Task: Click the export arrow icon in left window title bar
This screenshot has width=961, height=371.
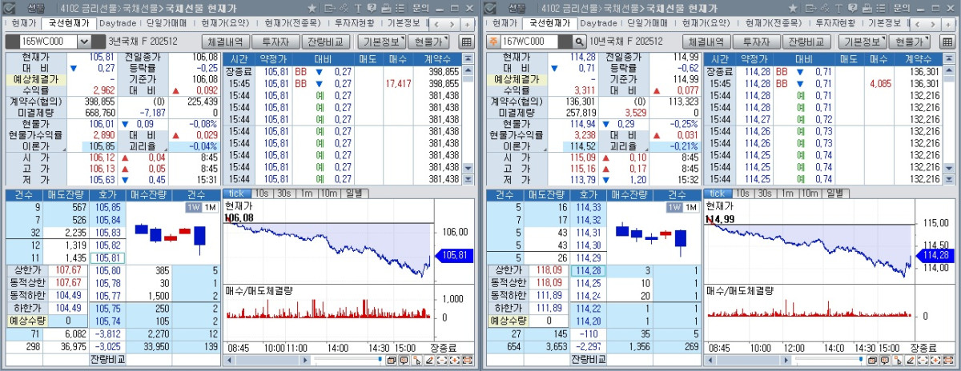Action: [x=330, y=8]
